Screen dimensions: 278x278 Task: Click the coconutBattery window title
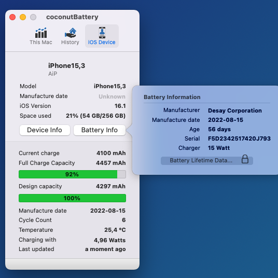(72, 17)
